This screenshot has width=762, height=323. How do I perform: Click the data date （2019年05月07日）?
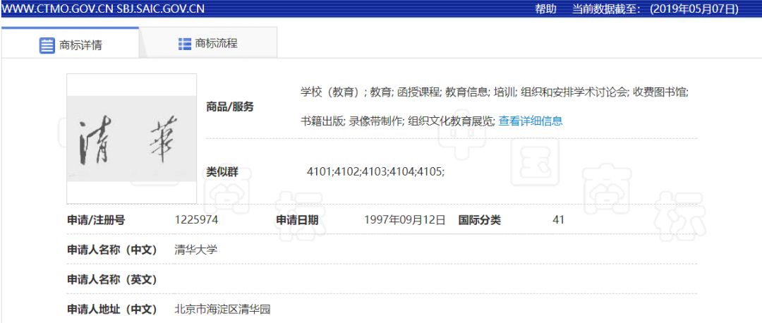tap(694, 8)
